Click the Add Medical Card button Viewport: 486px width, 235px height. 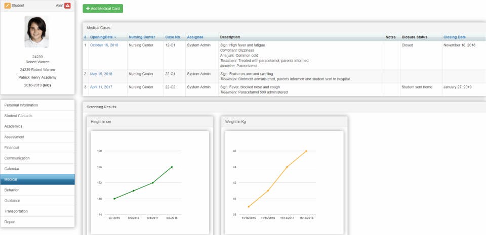103,9
